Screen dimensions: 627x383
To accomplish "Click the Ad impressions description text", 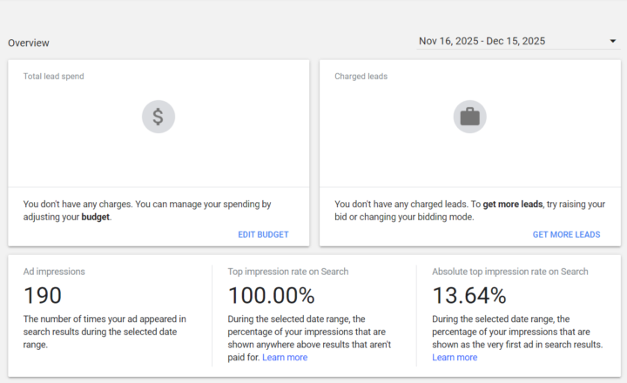I will pos(104,332).
